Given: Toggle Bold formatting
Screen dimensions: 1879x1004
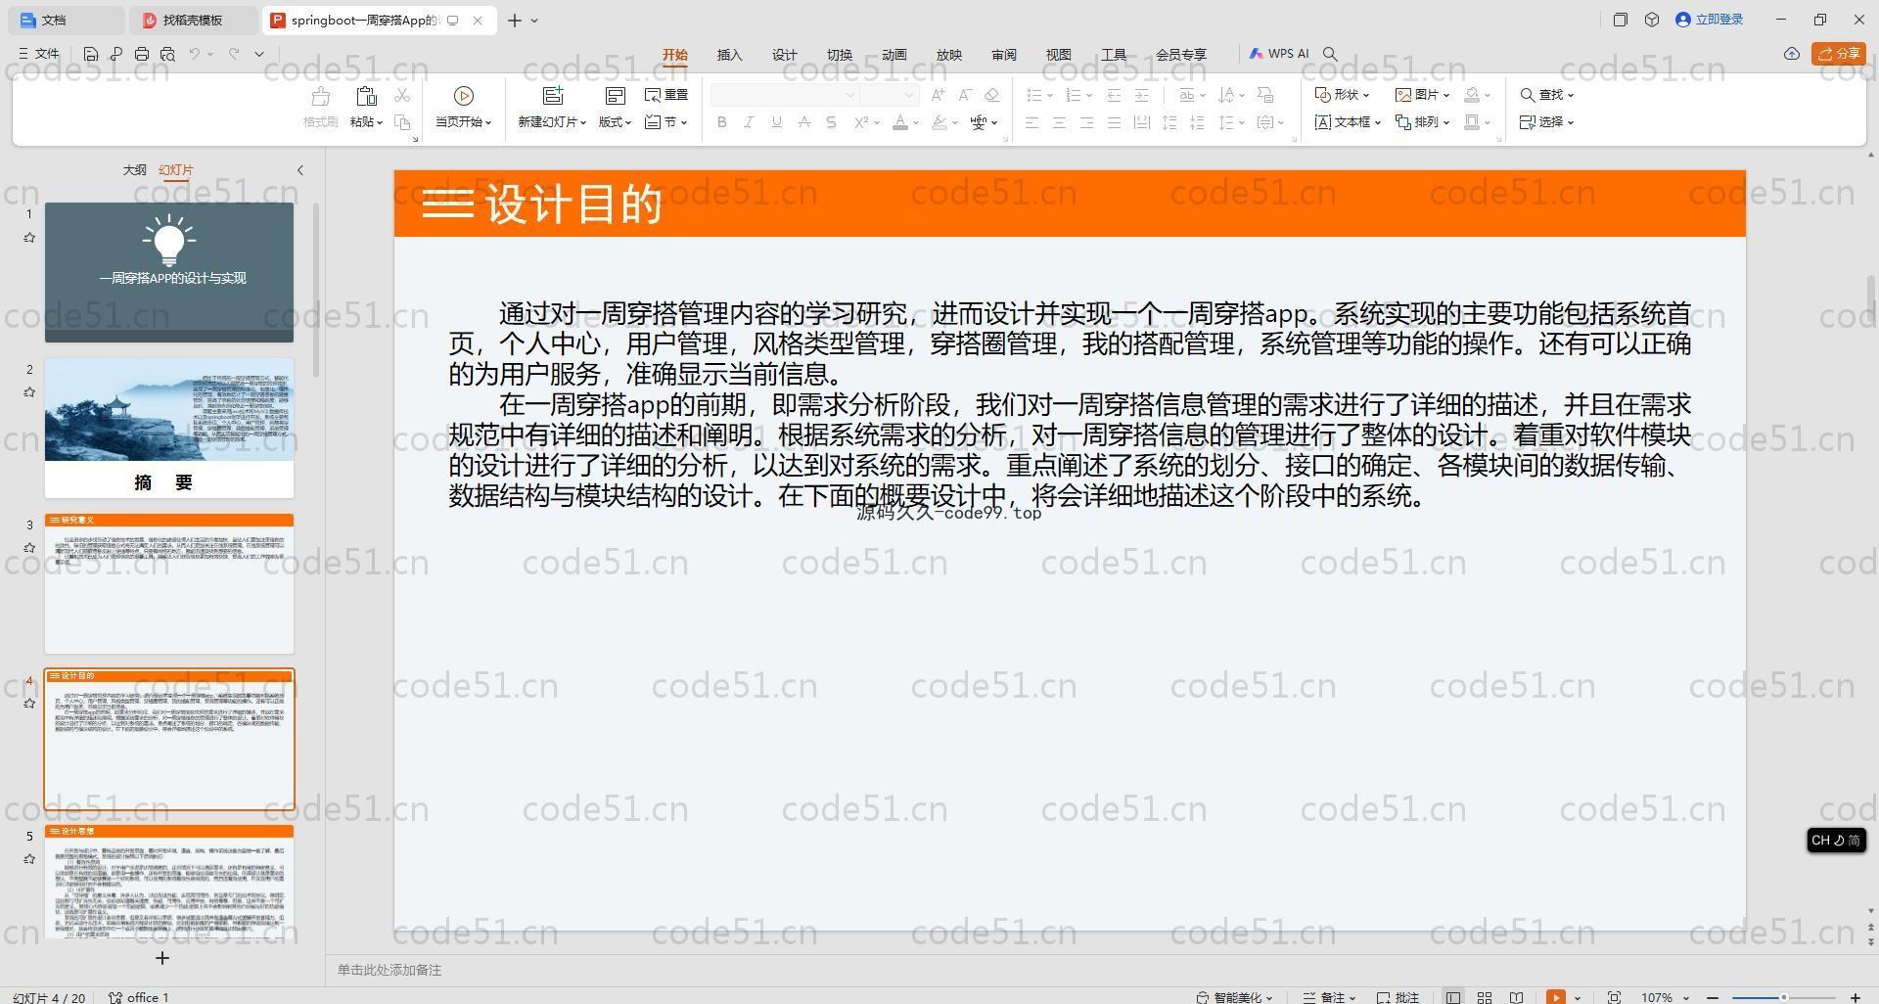Looking at the screenshot, I should tap(722, 122).
